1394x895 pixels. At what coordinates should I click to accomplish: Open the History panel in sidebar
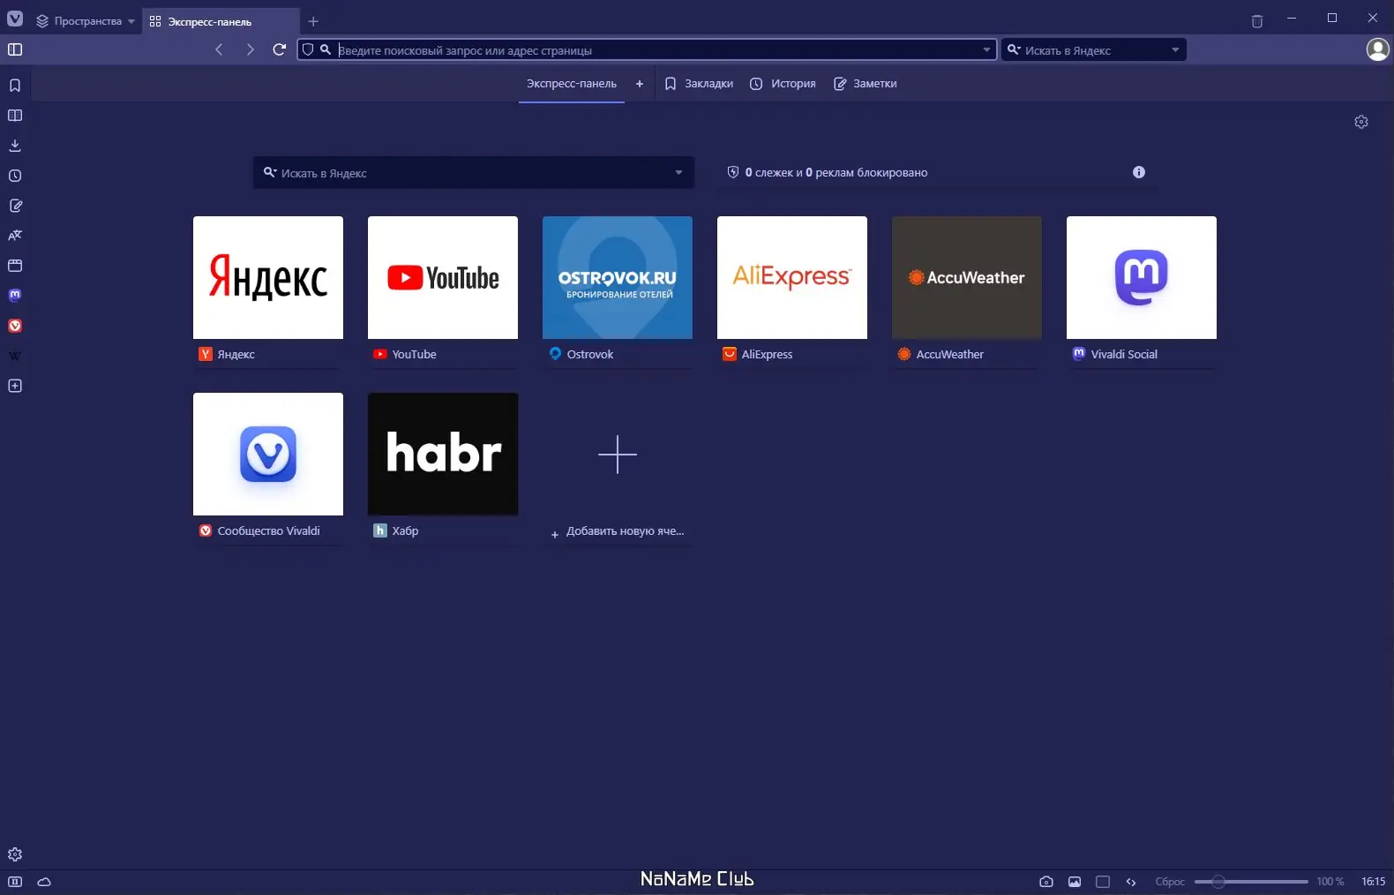click(15, 176)
